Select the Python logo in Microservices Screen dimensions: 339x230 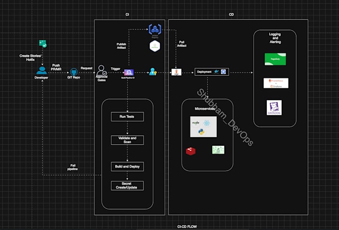pyautogui.click(x=201, y=132)
